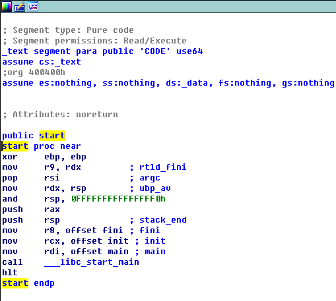Click 'mov r9, rdx' instruction
This screenshot has height=301, width=336.
pos(42,167)
